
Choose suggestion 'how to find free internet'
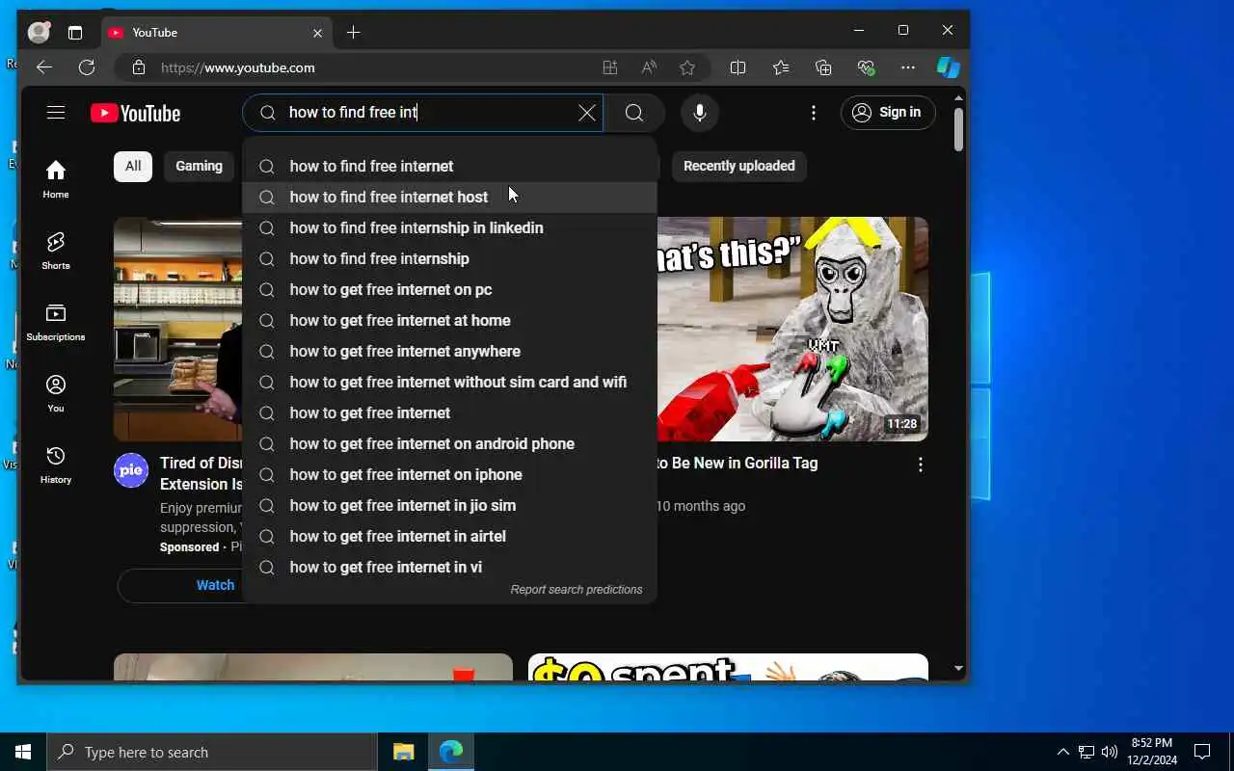(450, 166)
